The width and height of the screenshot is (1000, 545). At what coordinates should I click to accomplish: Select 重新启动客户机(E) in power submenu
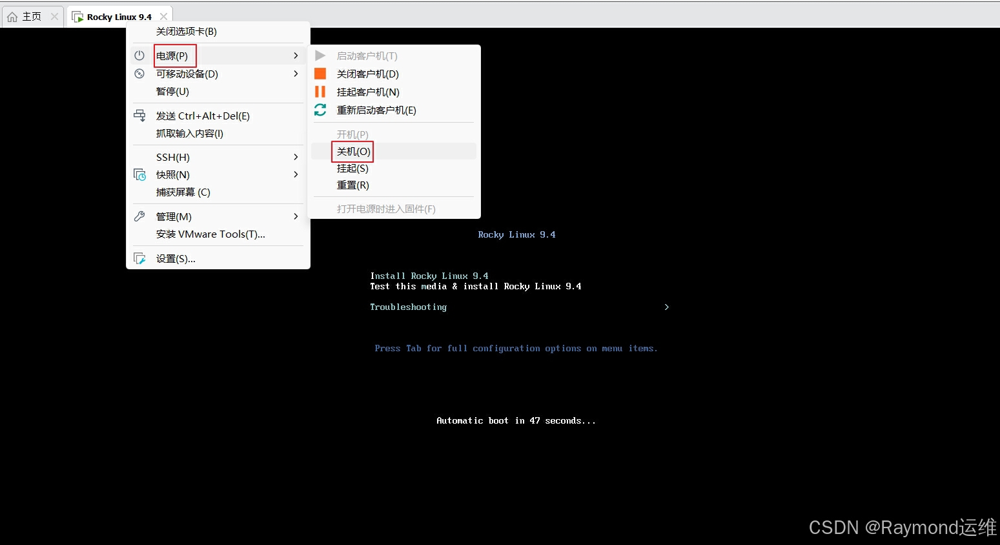(394, 110)
